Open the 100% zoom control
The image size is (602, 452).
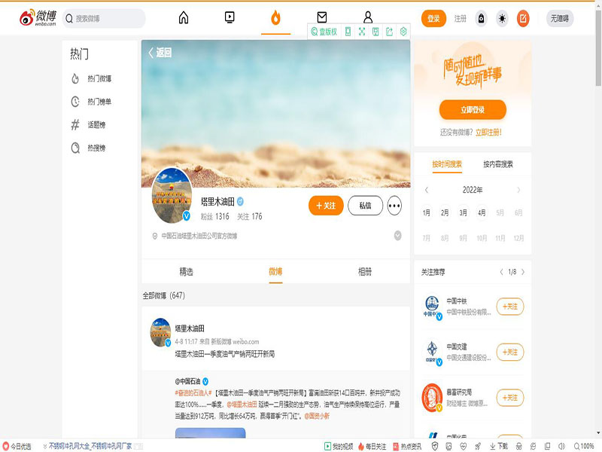coord(584,446)
